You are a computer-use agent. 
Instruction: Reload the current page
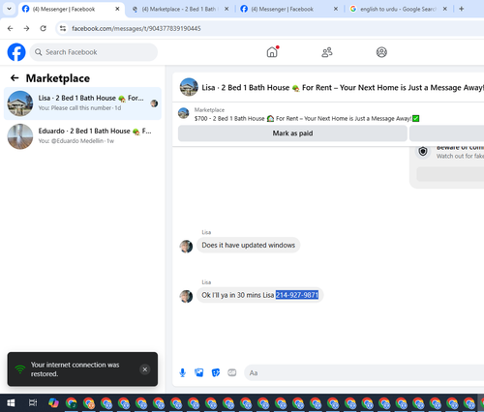point(43,28)
